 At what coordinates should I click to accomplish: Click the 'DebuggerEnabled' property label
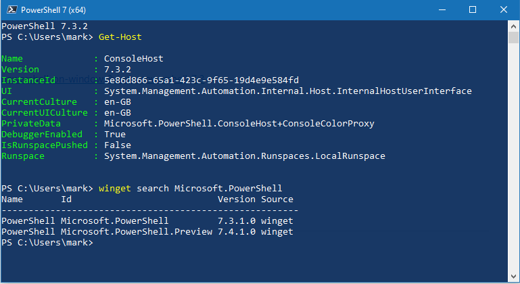click(x=42, y=134)
